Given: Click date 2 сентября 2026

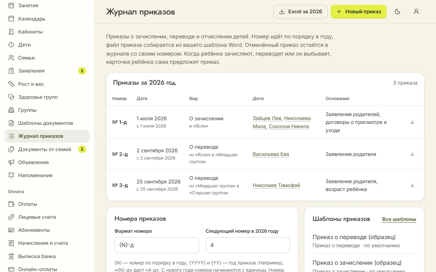Looking at the screenshot, I should pyautogui.click(x=157, y=151).
